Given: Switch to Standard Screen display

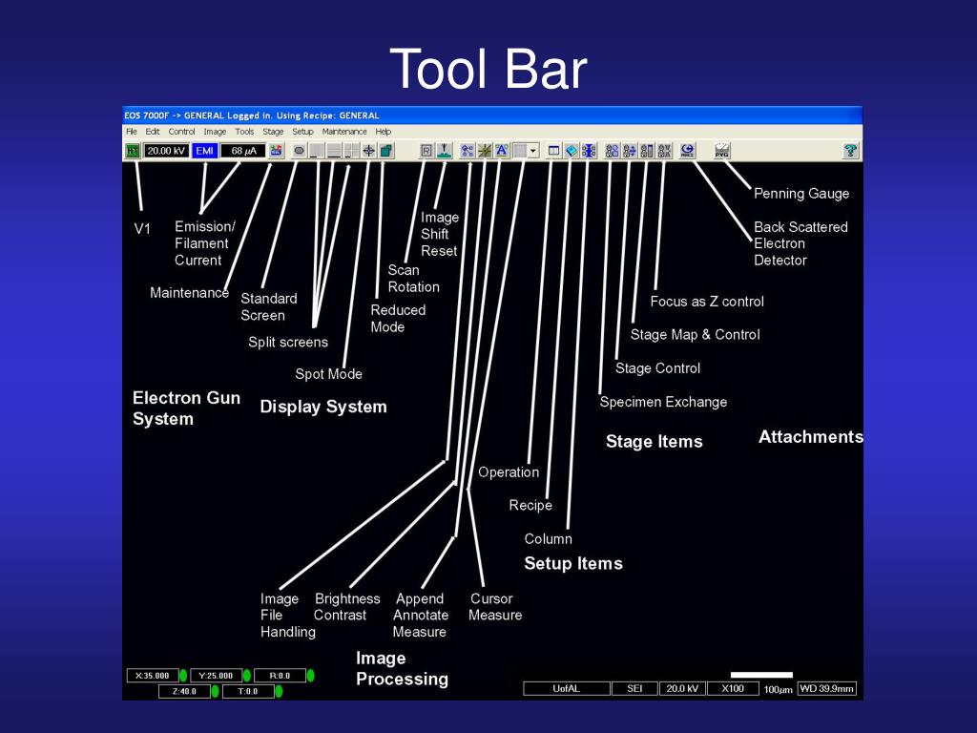Looking at the screenshot, I should click(x=299, y=151).
